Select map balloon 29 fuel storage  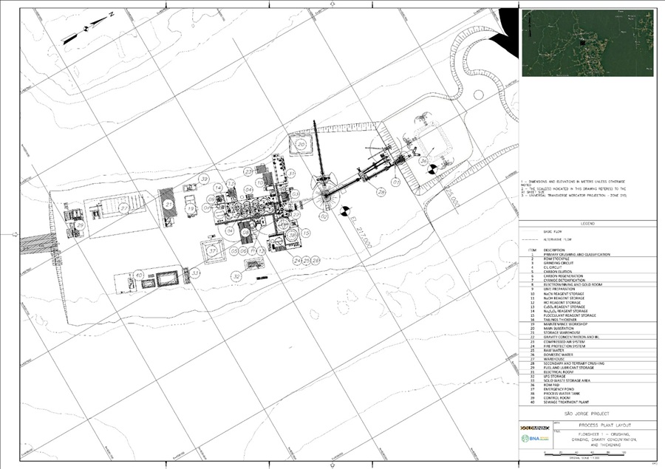pyautogui.click(x=80, y=225)
